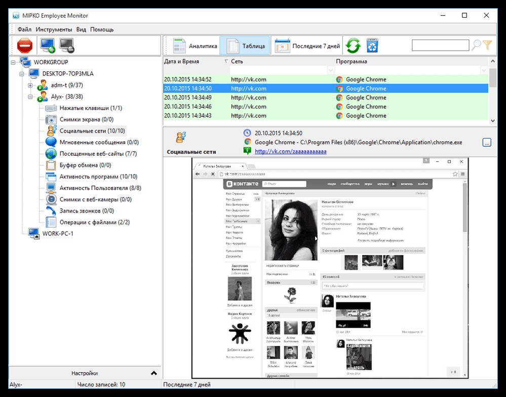506x397 pixels.
Task: Expand the adm-t user node
Action: (30, 85)
